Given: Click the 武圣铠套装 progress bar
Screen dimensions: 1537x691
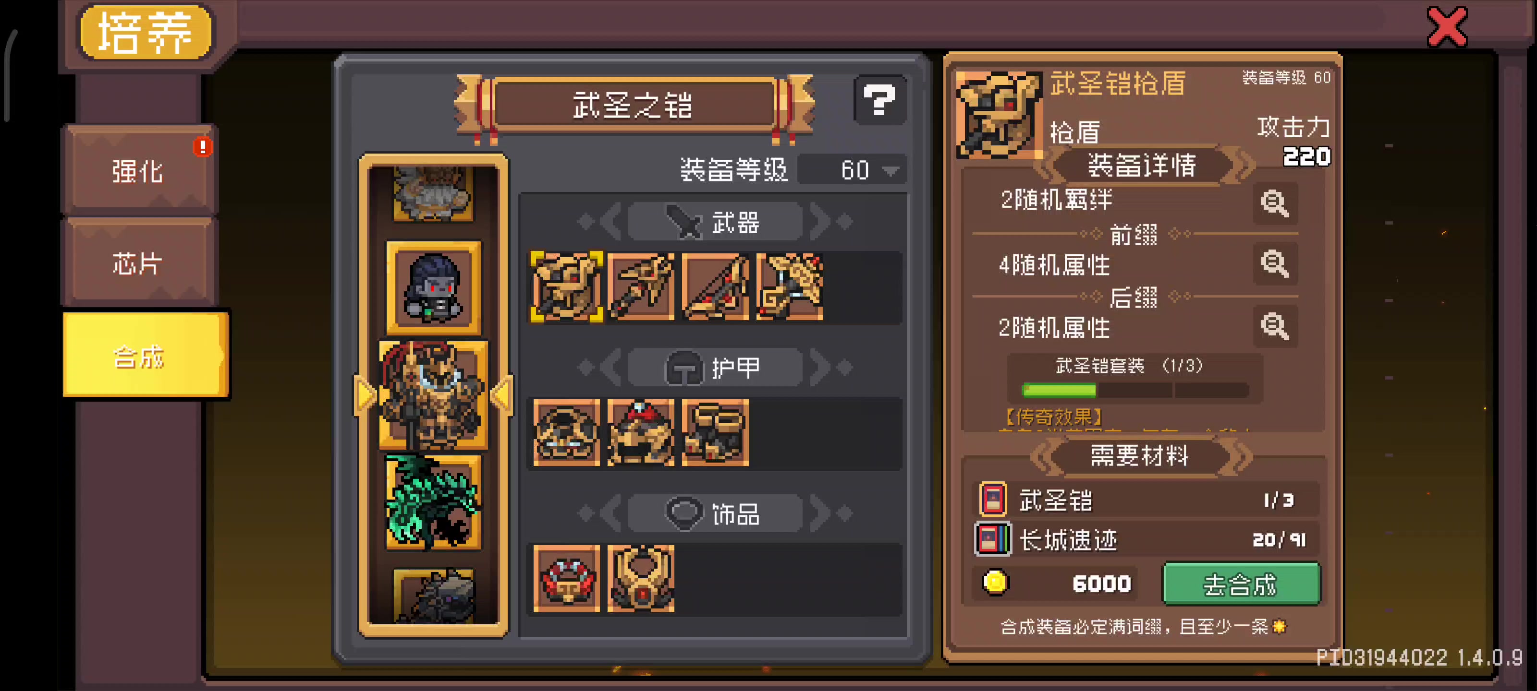Looking at the screenshot, I should click(x=1135, y=391).
